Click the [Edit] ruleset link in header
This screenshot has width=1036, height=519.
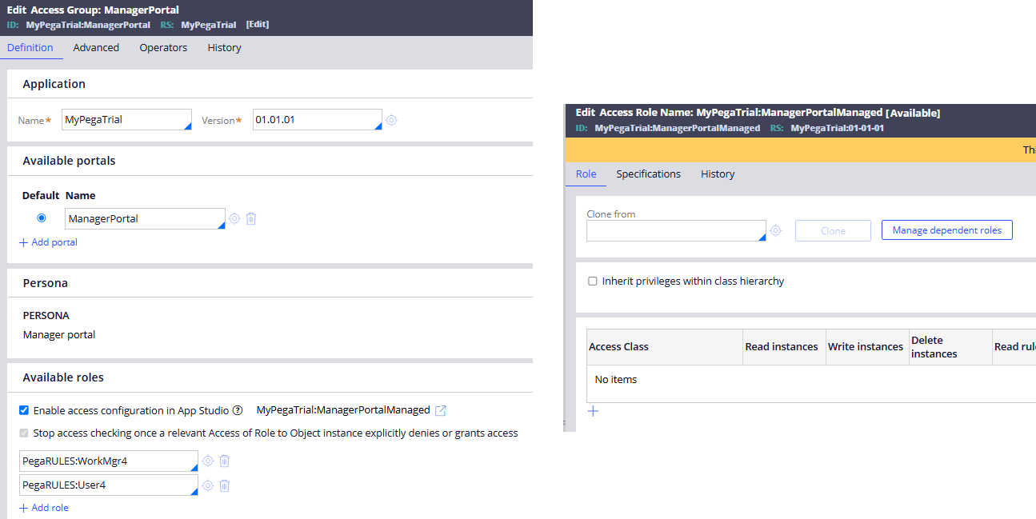pos(258,25)
